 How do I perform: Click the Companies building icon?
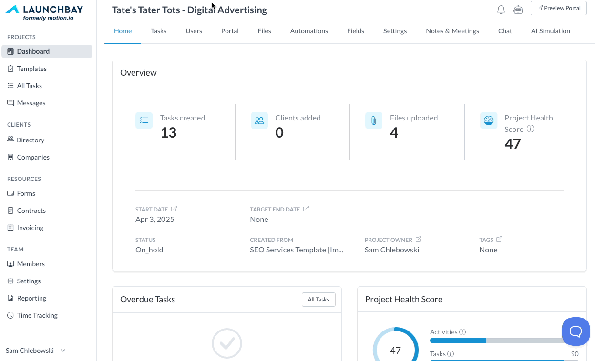point(10,157)
